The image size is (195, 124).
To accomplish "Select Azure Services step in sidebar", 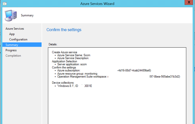I will 15,29.
